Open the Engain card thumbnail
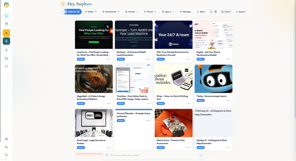 point(213,35)
